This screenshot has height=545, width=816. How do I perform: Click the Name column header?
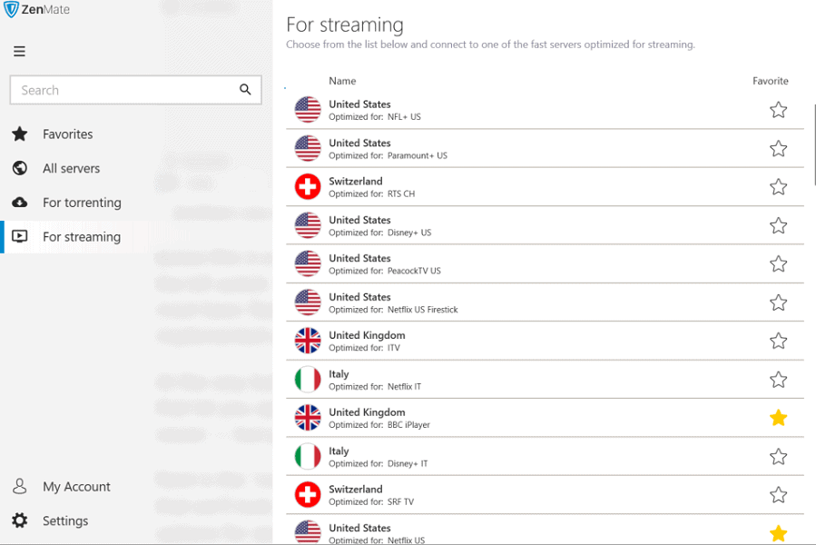[342, 81]
